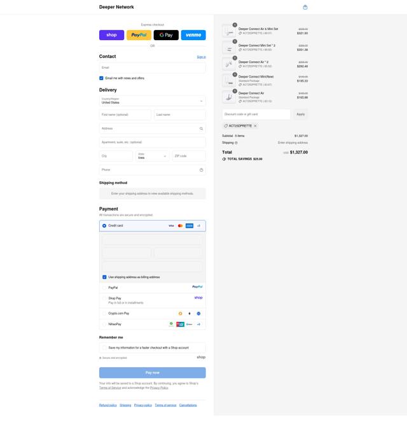The width and height of the screenshot is (407, 446).
Task: Open Deeper Connect Mini(New) thumbnail
Action: click(229, 81)
